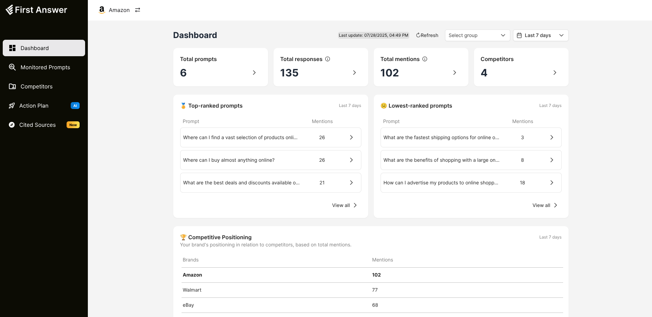Click the Monitored Prompts magnifier icon
This screenshot has height=317, width=652.
click(x=12, y=67)
